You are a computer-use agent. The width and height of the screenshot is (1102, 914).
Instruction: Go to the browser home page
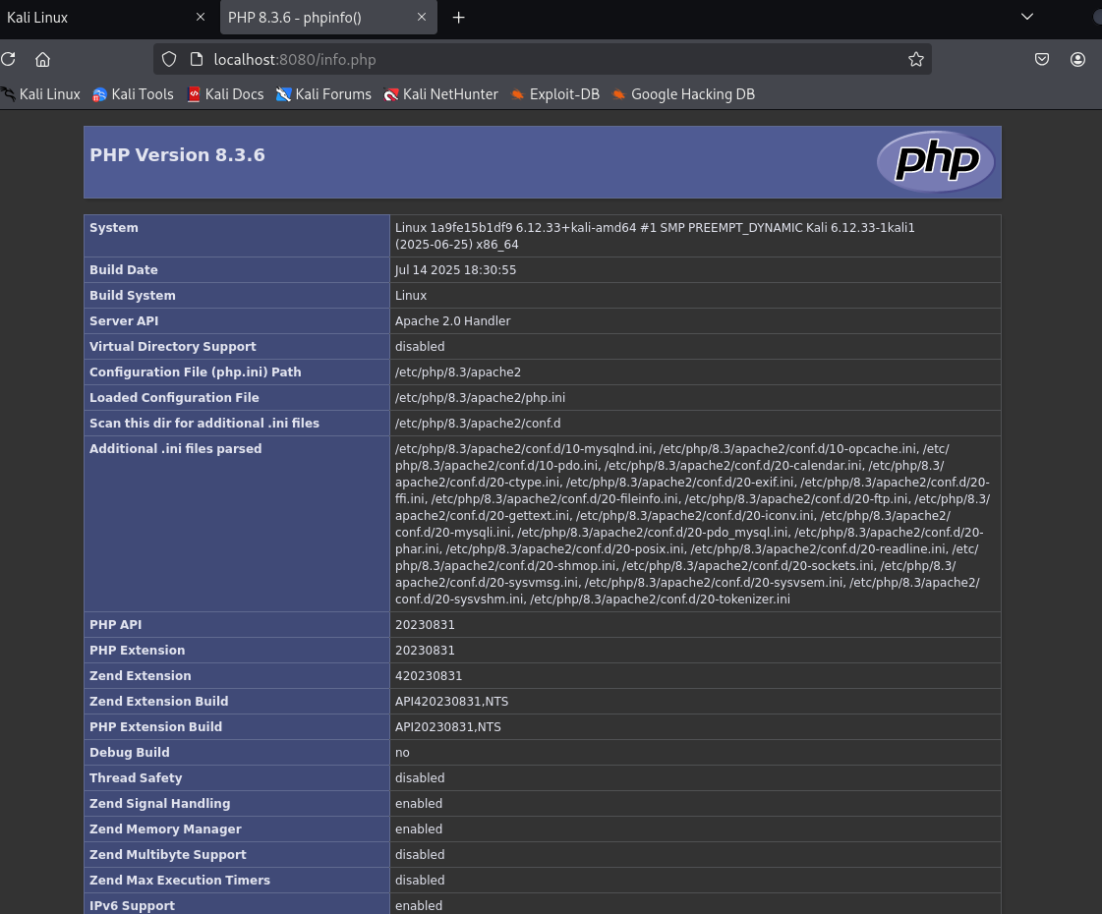pyautogui.click(x=43, y=59)
